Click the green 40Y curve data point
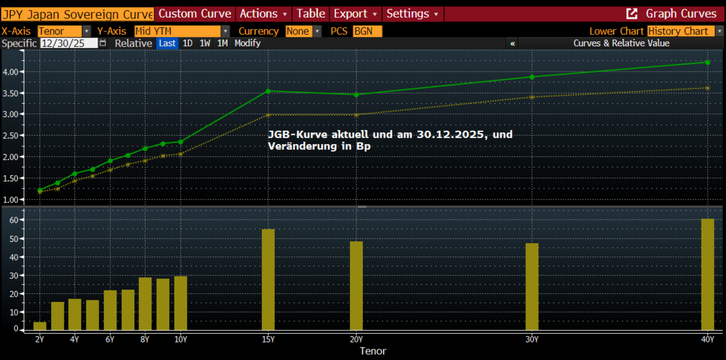The height and width of the screenshot is (360, 726). point(708,62)
